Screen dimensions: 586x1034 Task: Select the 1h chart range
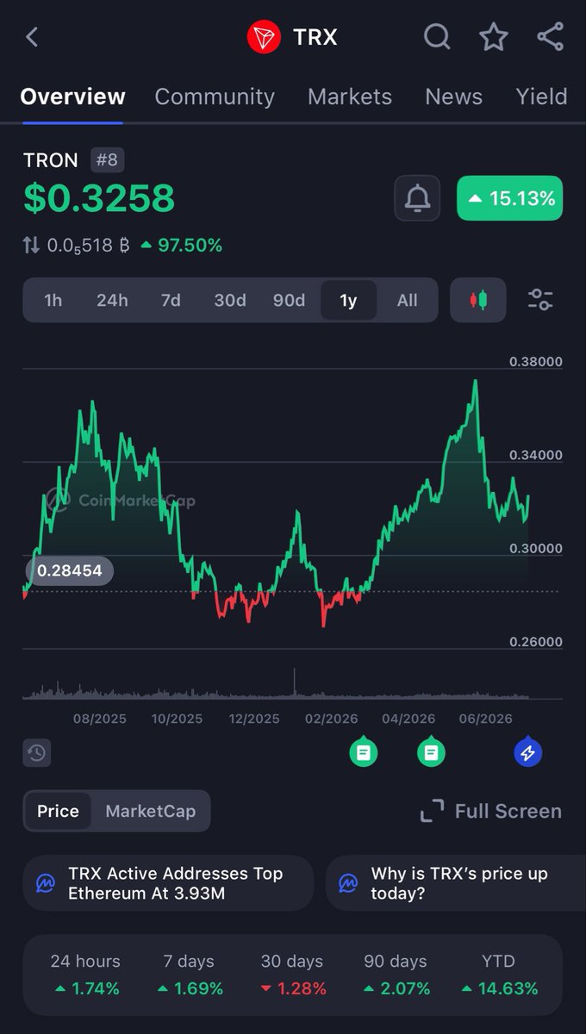coord(53,300)
